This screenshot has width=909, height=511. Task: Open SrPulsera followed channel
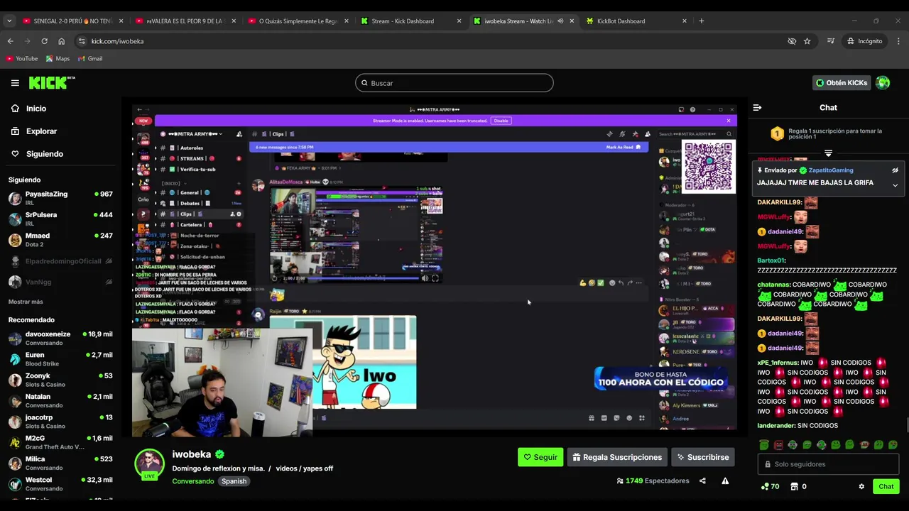pyautogui.click(x=60, y=219)
